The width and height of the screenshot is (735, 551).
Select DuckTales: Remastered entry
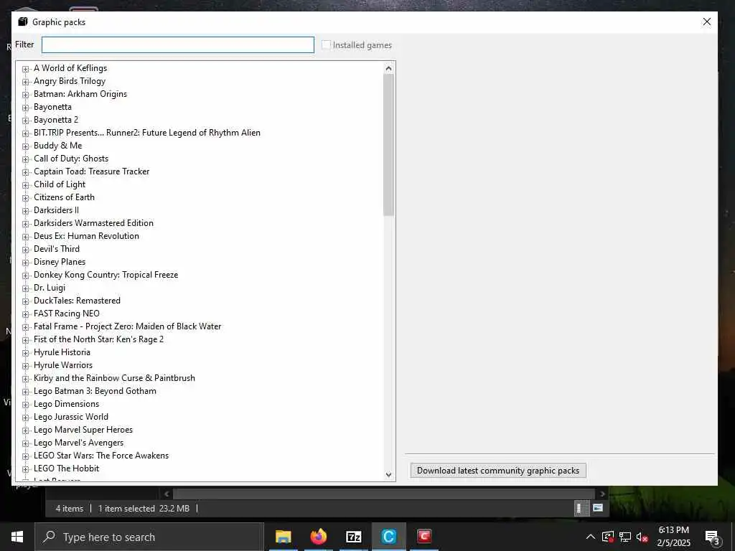point(77,301)
